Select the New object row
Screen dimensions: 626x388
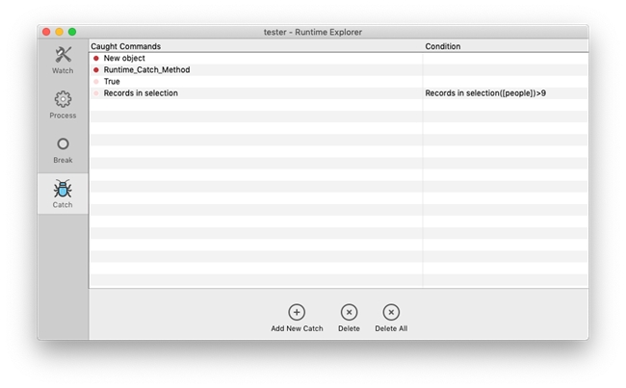[124, 59]
